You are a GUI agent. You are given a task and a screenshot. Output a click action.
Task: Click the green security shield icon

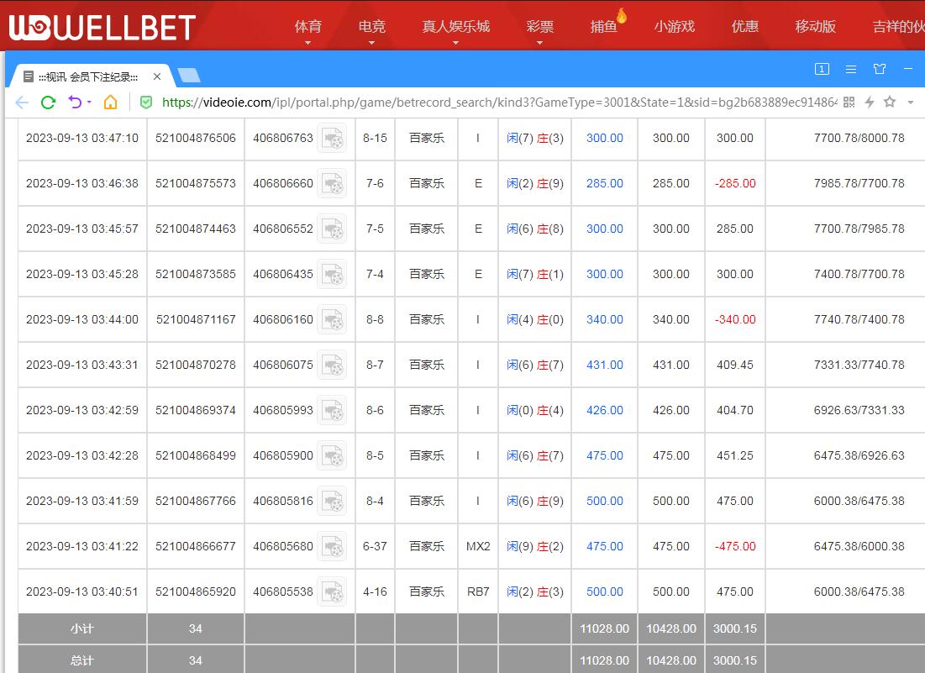pyautogui.click(x=146, y=102)
